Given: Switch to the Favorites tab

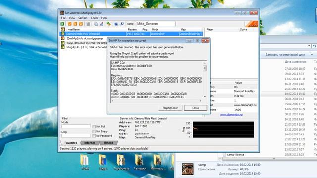Looking at the screenshot, I should tap(71, 143).
